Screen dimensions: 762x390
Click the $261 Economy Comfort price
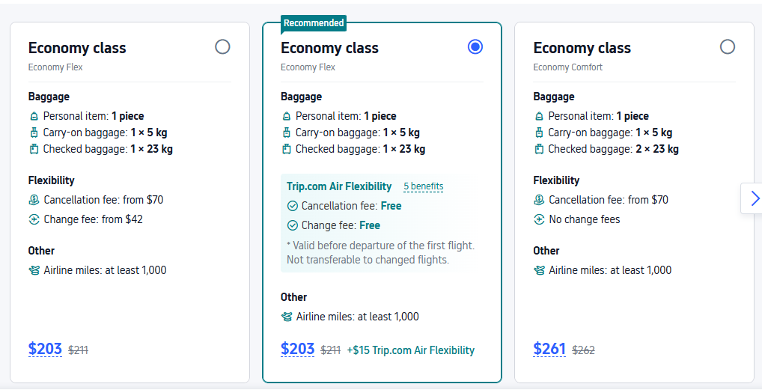coord(550,349)
